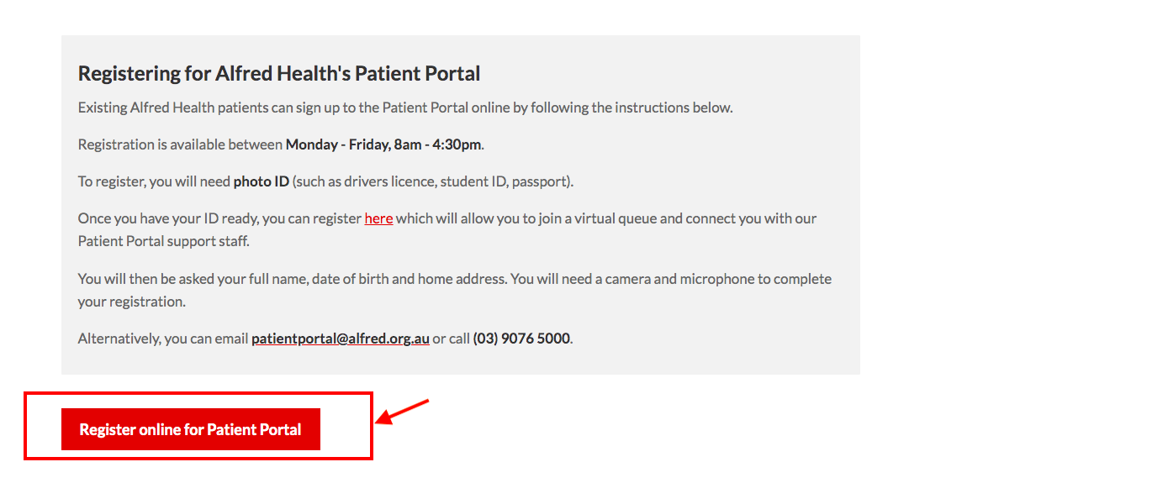This screenshot has width=1168, height=483.
Task: Click the Registering for Alfred Health's Patient Portal heading
Action: click(279, 73)
